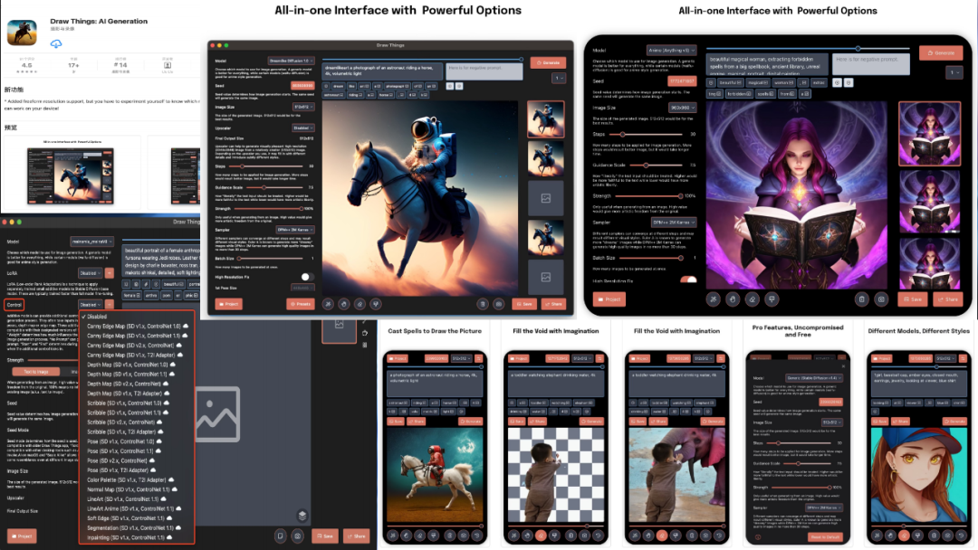Click the orange button next to LoRA dropdown

tap(110, 273)
